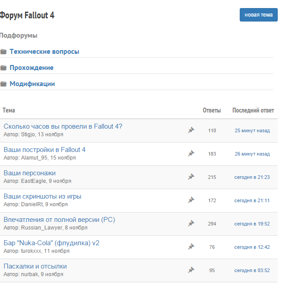284x286 pixels.
Task: Open the Ваши постройки в Fallout 4 thread
Action: [44, 150]
